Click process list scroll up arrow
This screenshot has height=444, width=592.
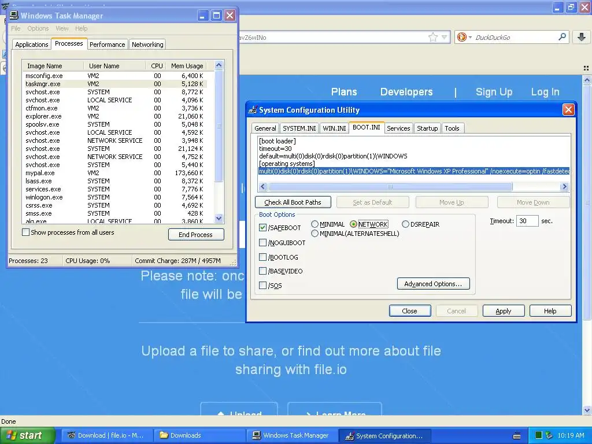pyautogui.click(x=219, y=65)
